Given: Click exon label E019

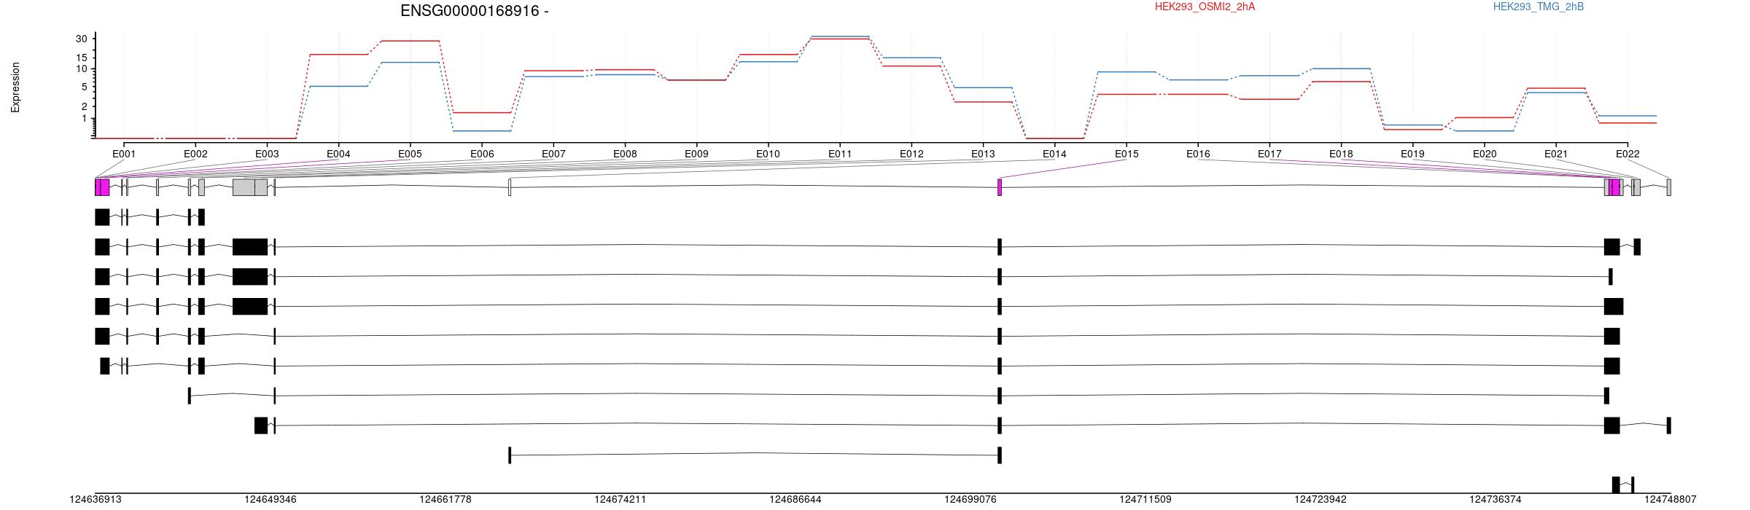Looking at the screenshot, I should tap(1412, 154).
